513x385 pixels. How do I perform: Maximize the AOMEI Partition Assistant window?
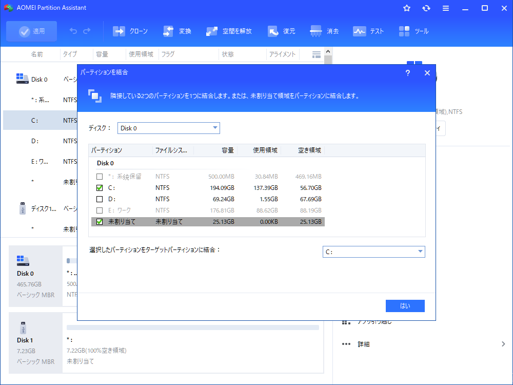click(x=485, y=8)
